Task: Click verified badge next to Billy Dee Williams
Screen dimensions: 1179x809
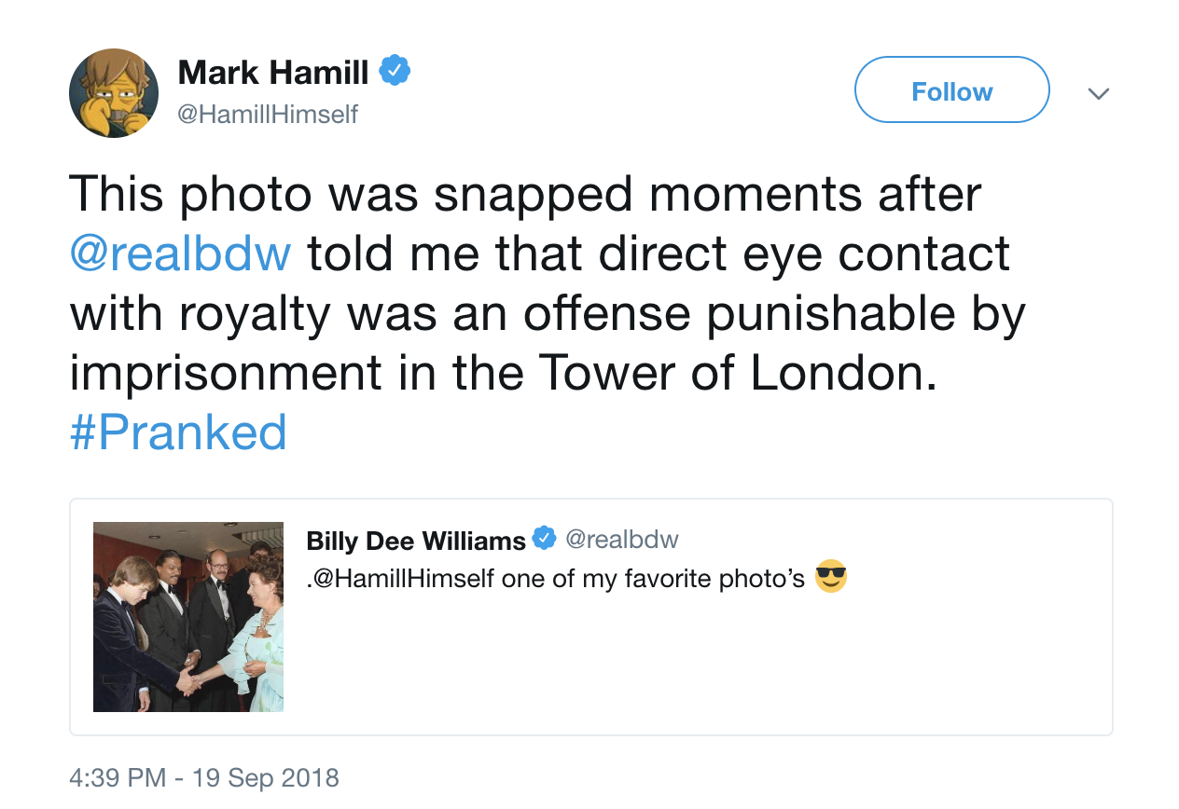Action: click(544, 539)
